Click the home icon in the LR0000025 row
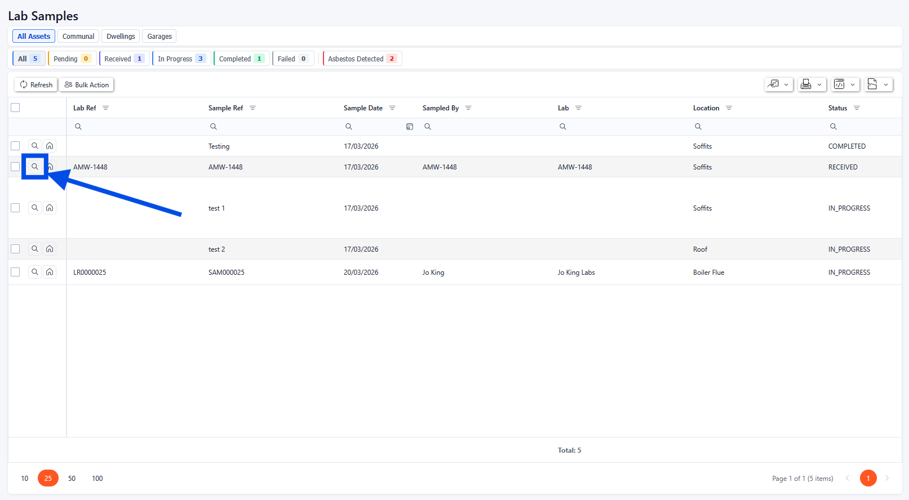Image resolution: width=909 pixels, height=500 pixels. point(50,272)
